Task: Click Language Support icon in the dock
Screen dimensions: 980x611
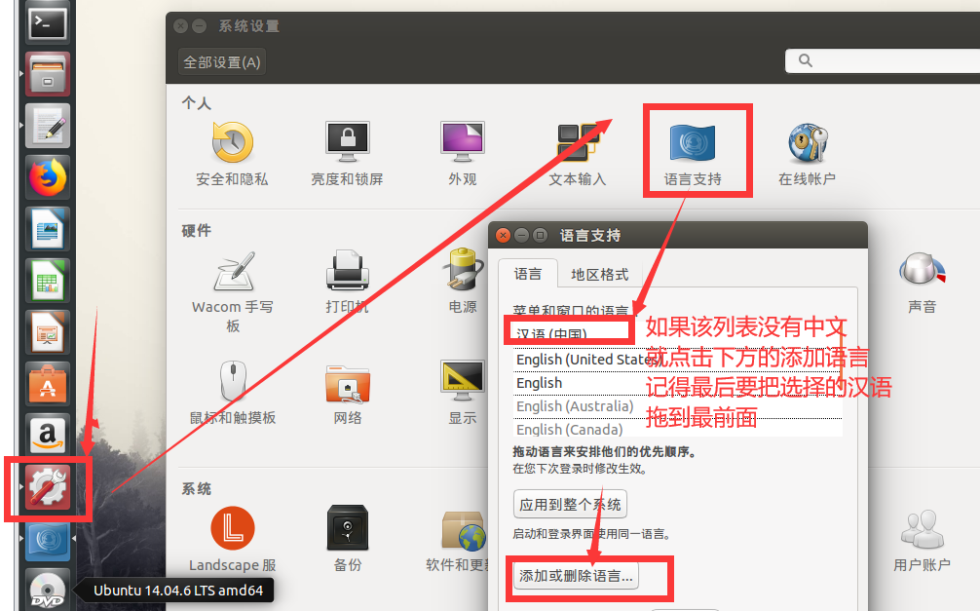Action: (x=48, y=540)
